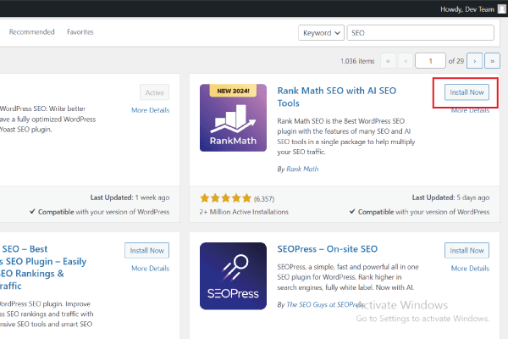The width and height of the screenshot is (508, 339).
Task: Install the SEOPress plugin now
Action: [x=467, y=251]
